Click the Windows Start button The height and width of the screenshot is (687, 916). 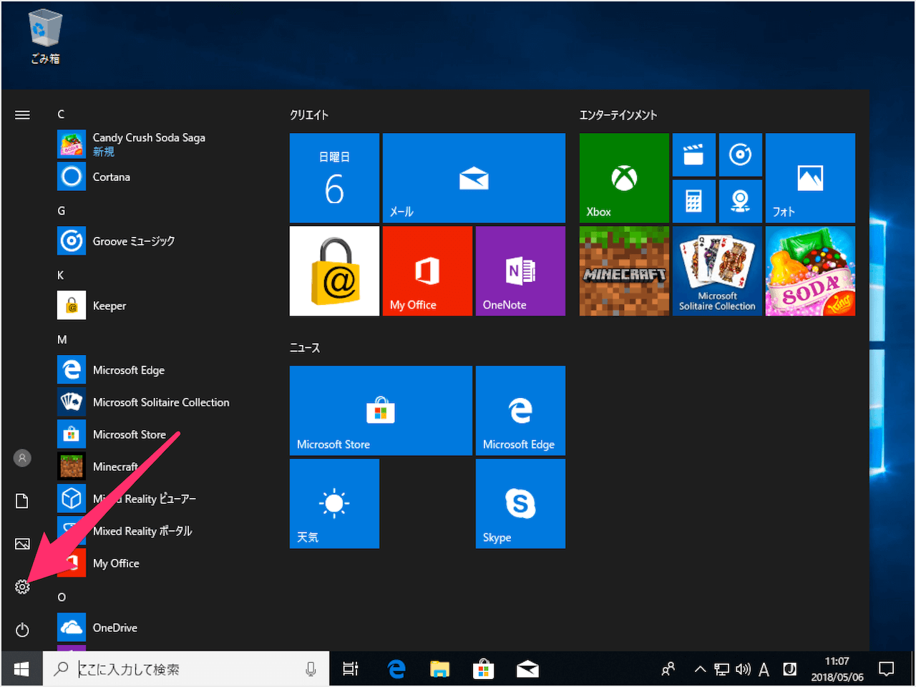(21, 669)
